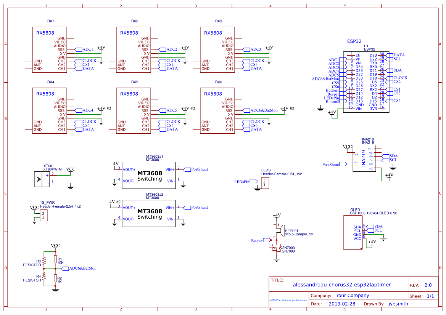Select the Beeper net port near the 2N7000

(x=261, y=241)
